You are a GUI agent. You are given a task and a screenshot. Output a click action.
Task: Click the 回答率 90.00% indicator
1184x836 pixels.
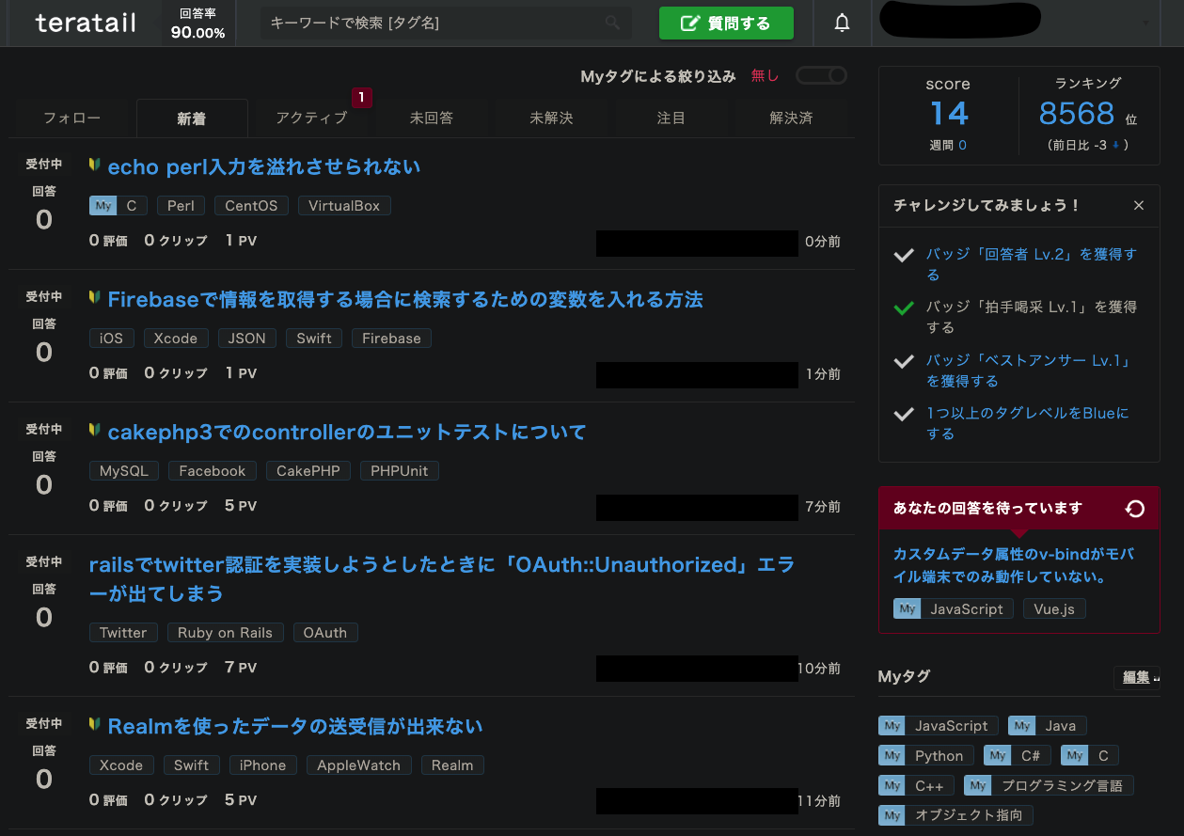pyautogui.click(x=197, y=24)
